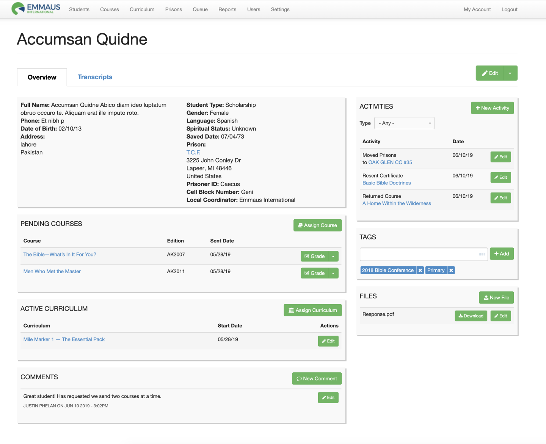Click the Emmaus International logo

pos(36,8)
